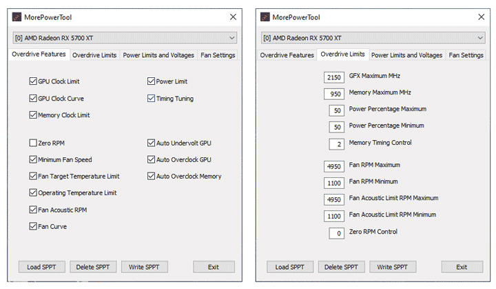The image size is (496, 289).
Task: Click the Exit button in left window
Action: (214, 267)
